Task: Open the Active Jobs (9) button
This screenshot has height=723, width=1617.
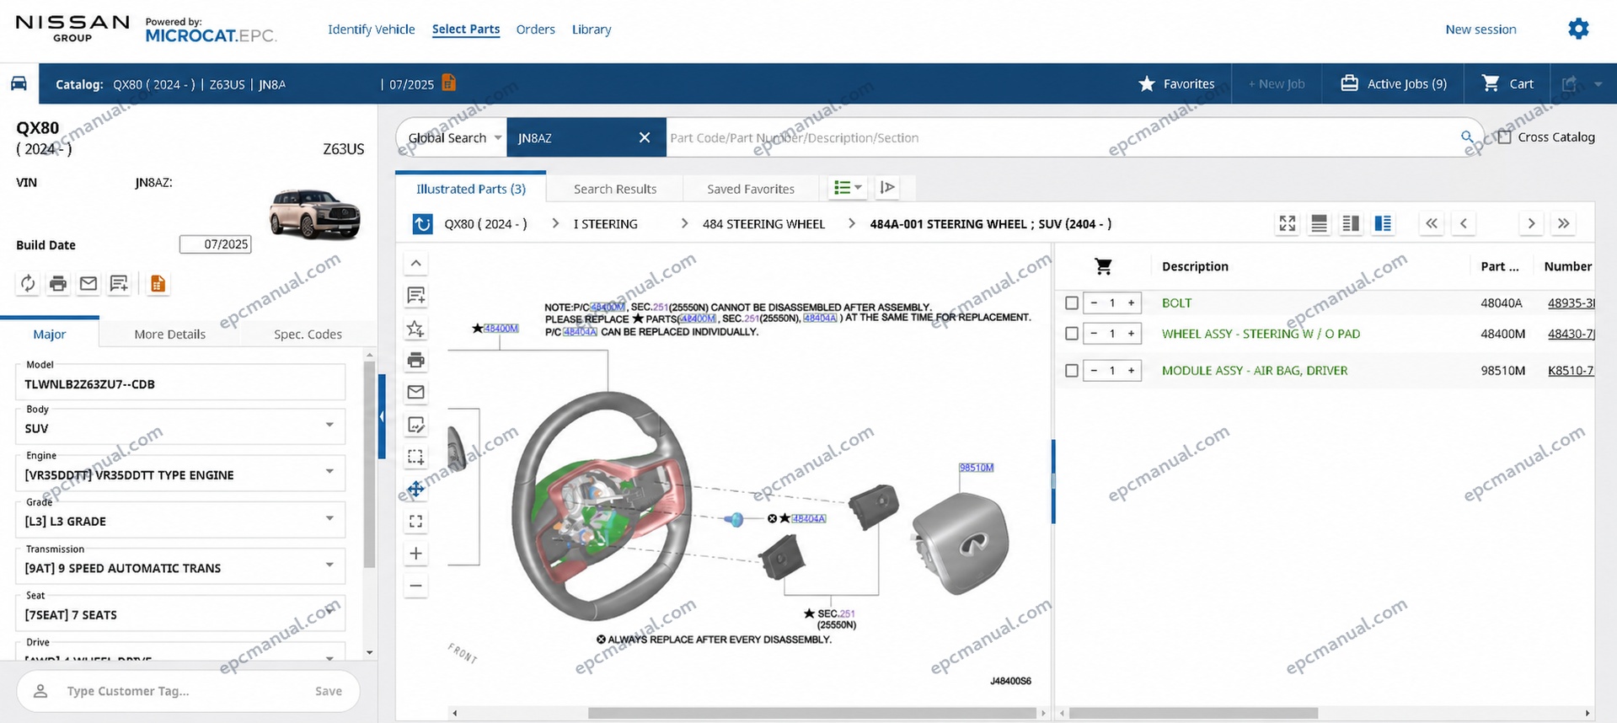Action: [x=1394, y=83]
